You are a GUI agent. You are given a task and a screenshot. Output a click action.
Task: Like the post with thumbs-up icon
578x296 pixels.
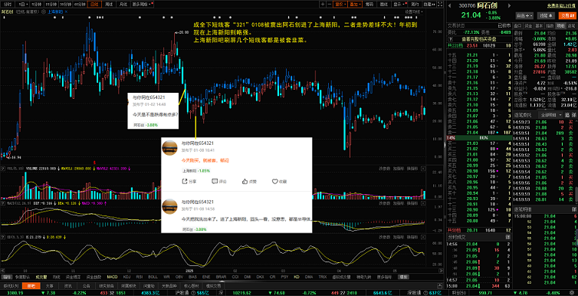245,181
